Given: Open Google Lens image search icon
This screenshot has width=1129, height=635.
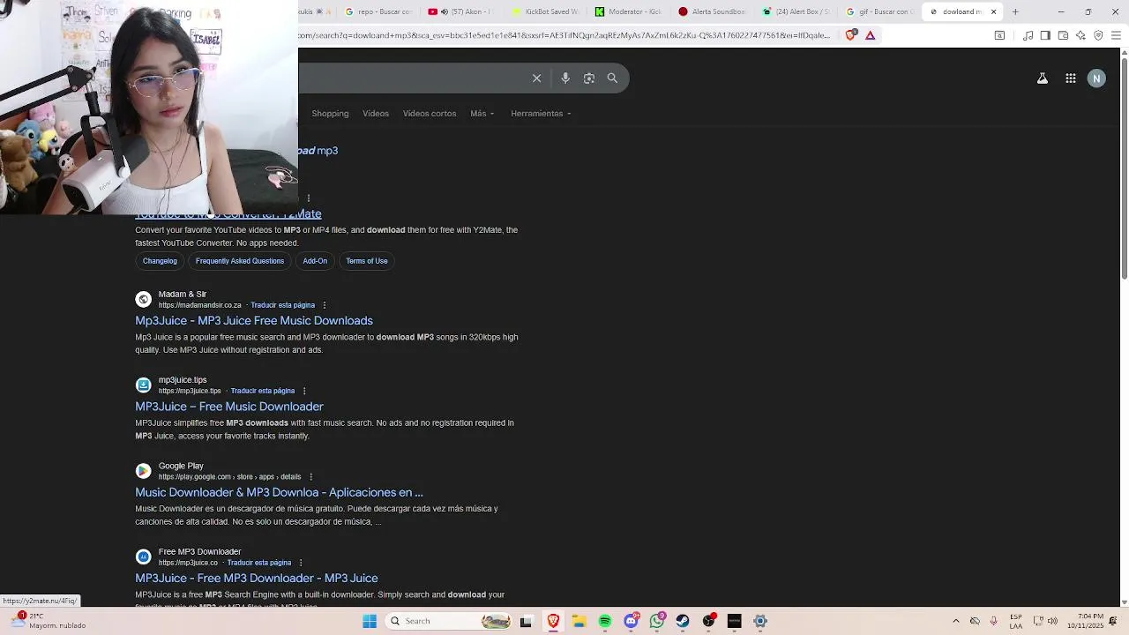Looking at the screenshot, I should coord(589,78).
